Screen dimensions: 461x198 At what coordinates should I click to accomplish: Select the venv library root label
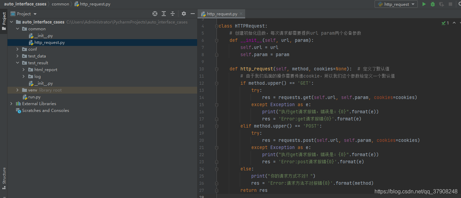click(x=45, y=90)
